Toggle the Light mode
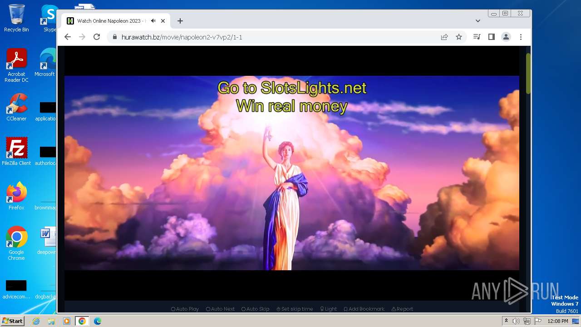This screenshot has width=581, height=327. click(328, 309)
